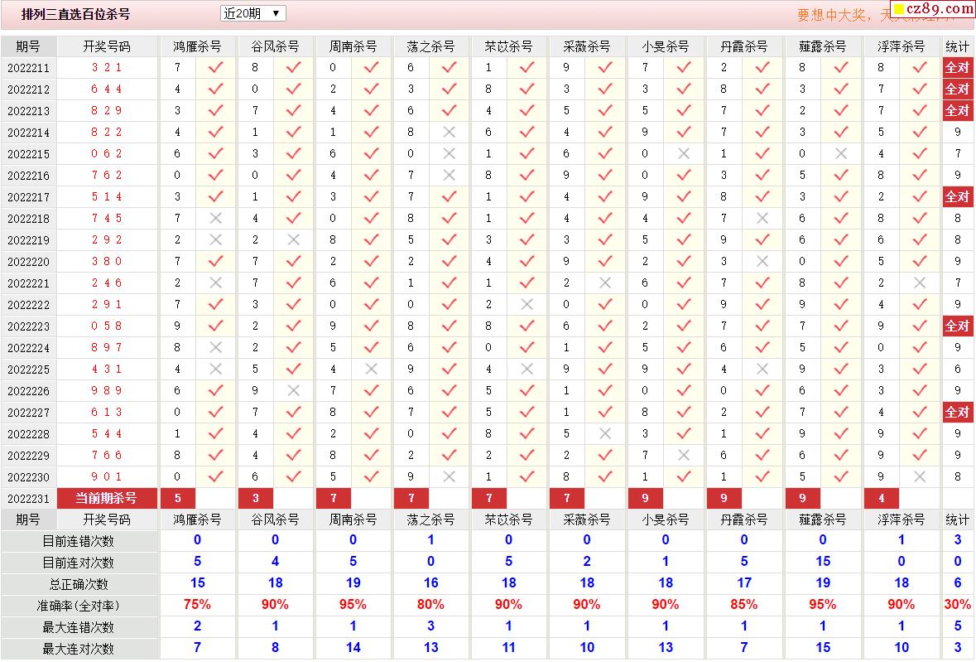Click red checkmark in 芣苡杀号 for 2022227
Viewport: 976px width, 662px height.
coord(526,412)
